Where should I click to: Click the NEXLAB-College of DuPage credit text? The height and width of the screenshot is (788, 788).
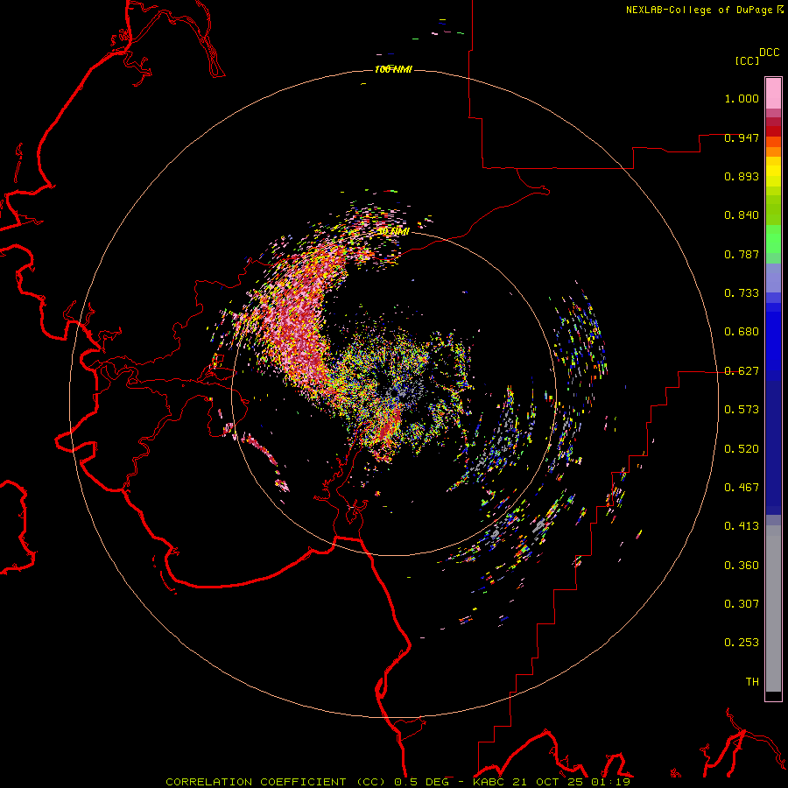[699, 10]
